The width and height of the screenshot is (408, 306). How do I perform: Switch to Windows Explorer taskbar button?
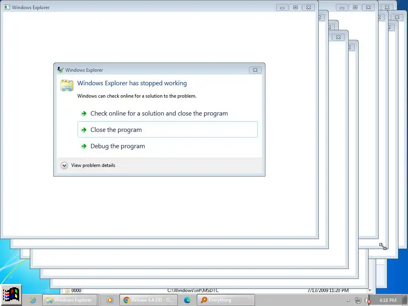click(x=69, y=300)
